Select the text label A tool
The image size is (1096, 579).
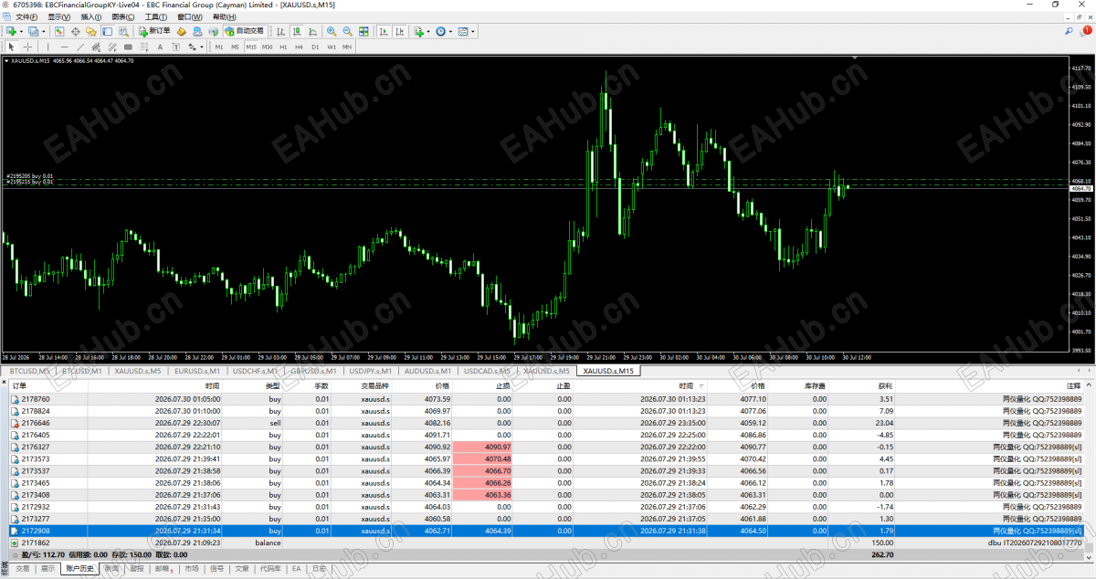point(160,47)
